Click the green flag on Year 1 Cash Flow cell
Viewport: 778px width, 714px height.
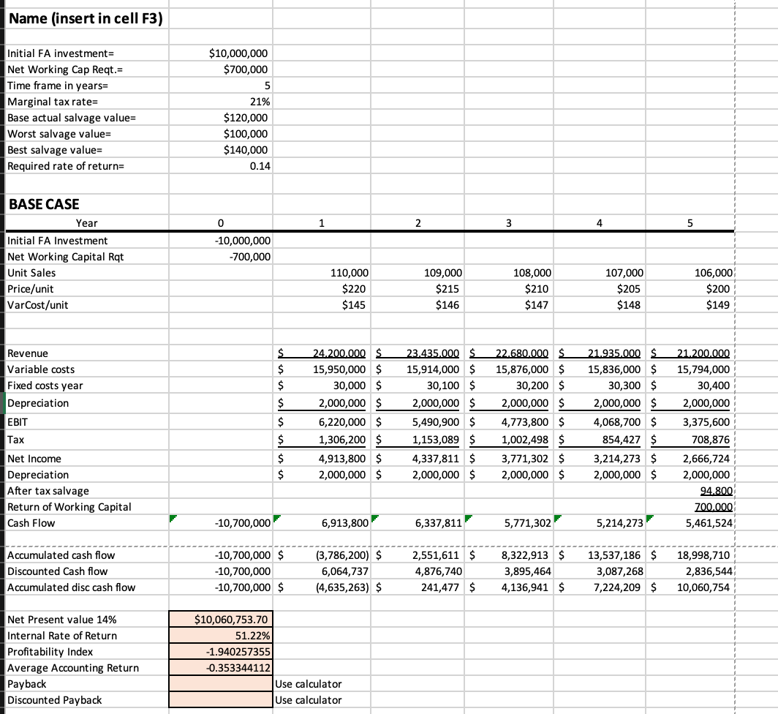277,519
